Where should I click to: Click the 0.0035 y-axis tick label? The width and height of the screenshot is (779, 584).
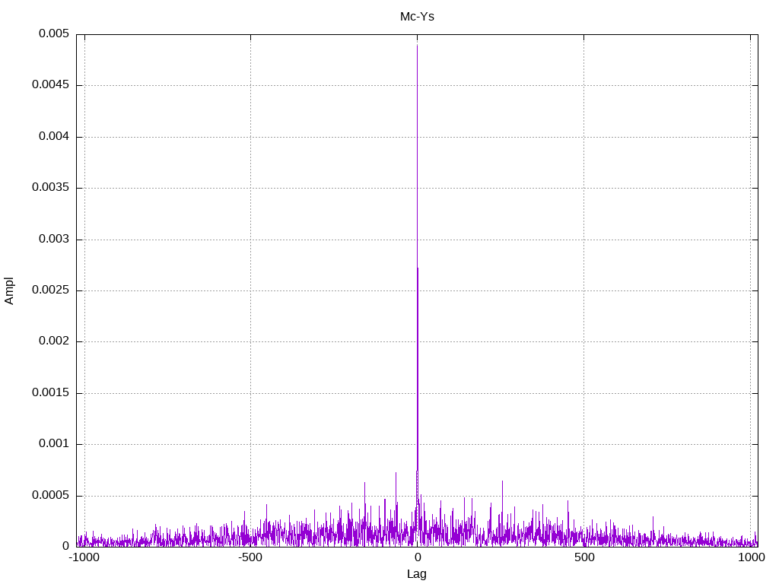[x=50, y=188]
